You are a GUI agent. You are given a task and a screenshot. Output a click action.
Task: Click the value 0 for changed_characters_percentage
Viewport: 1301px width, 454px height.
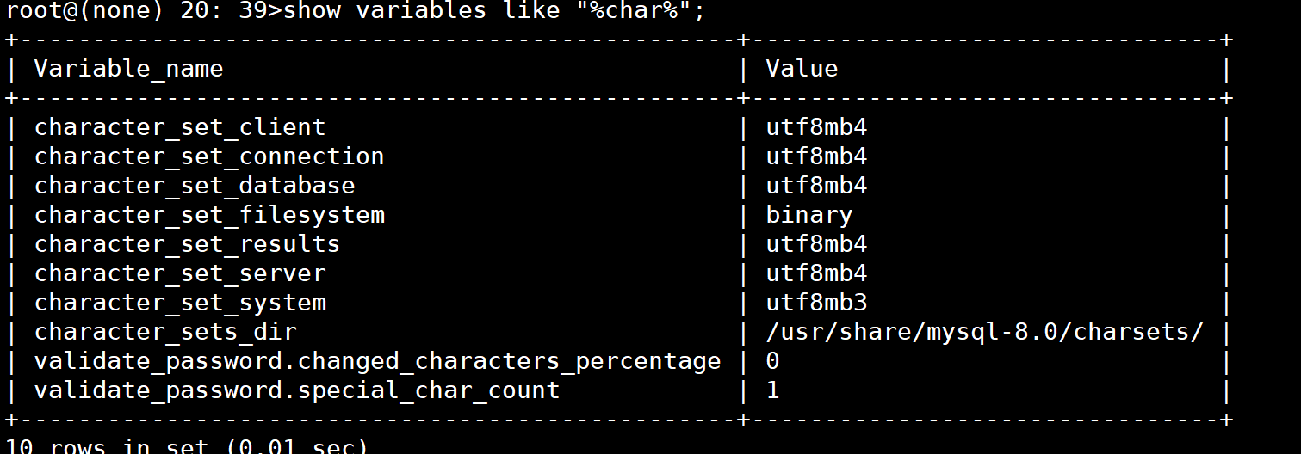[772, 361]
